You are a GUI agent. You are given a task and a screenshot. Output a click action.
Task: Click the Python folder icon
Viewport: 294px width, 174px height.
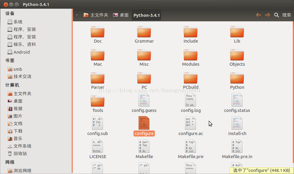[237, 78]
